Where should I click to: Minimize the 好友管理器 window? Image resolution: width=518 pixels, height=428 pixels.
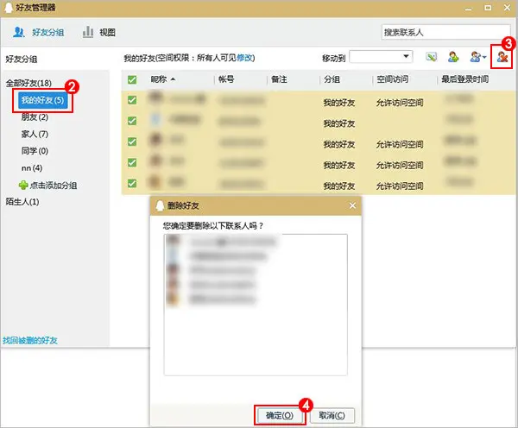(469, 8)
